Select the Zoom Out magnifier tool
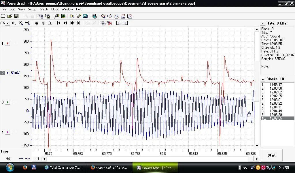The height and width of the screenshot is (173, 295). [28, 23]
